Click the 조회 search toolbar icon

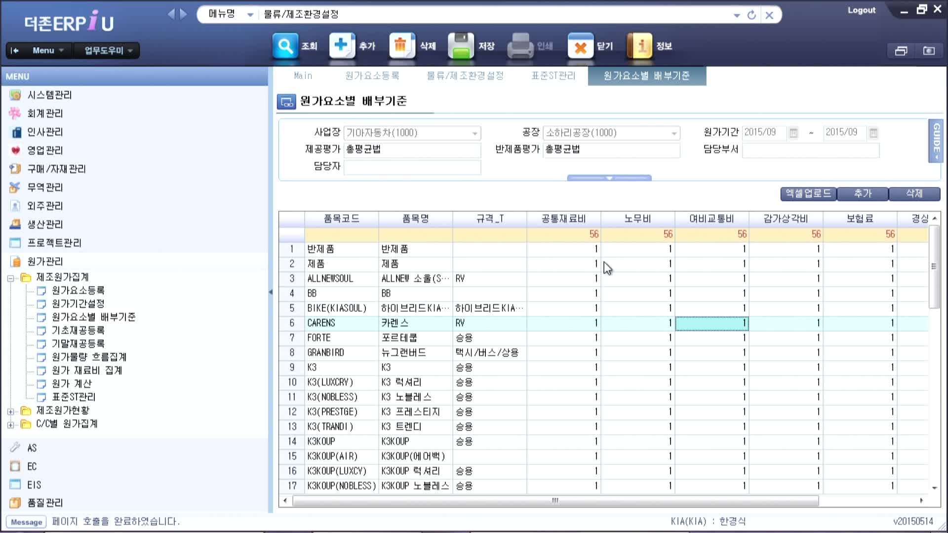(x=285, y=46)
